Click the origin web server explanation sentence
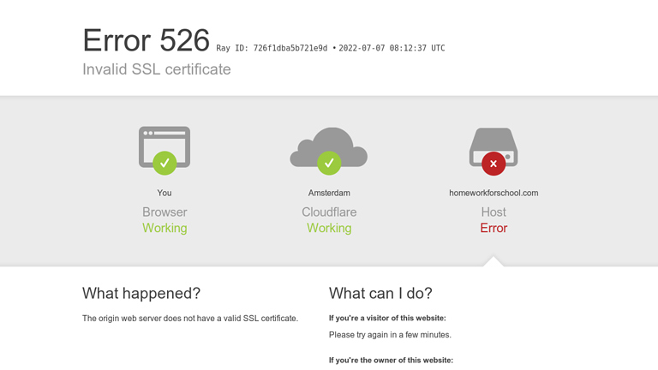658x370 pixels. tap(190, 319)
